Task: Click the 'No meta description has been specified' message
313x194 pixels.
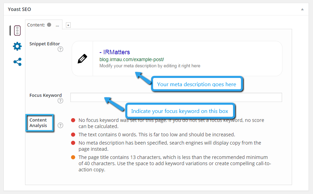Action: tap(170, 146)
